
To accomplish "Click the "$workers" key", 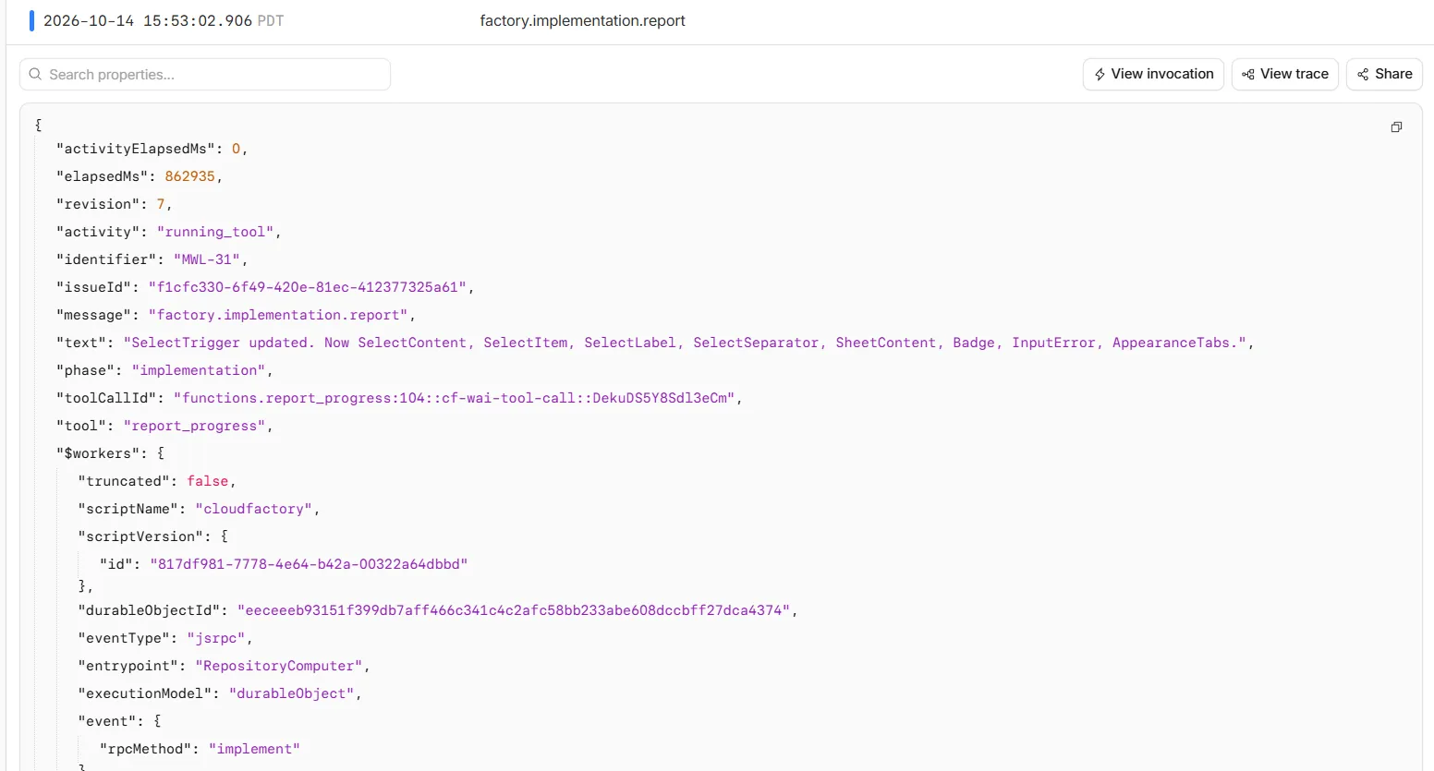I will tap(98, 453).
